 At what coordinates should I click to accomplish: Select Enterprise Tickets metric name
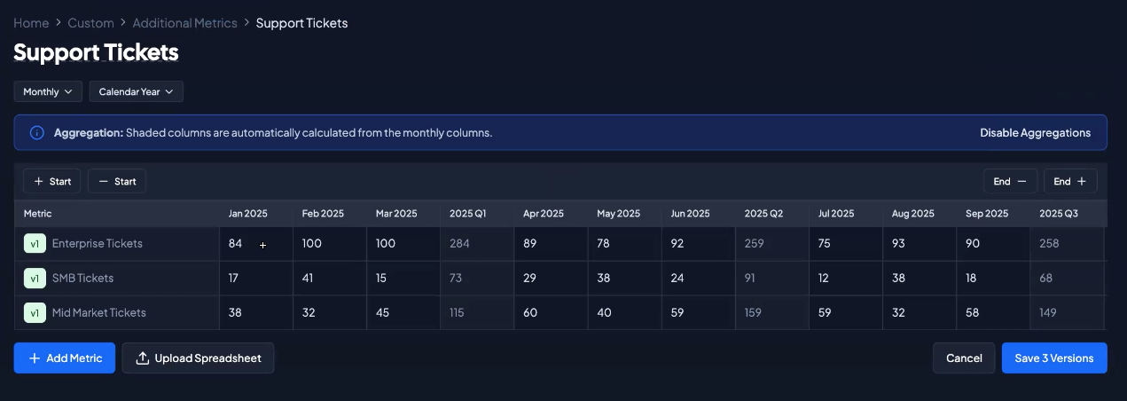(98, 244)
